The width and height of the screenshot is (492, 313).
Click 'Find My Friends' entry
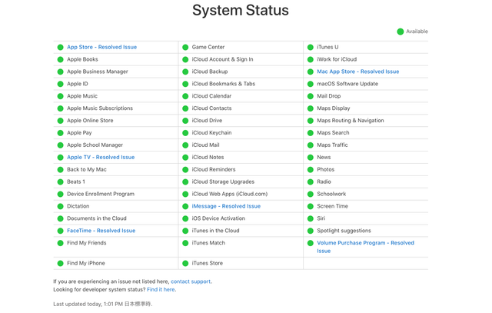coord(87,243)
